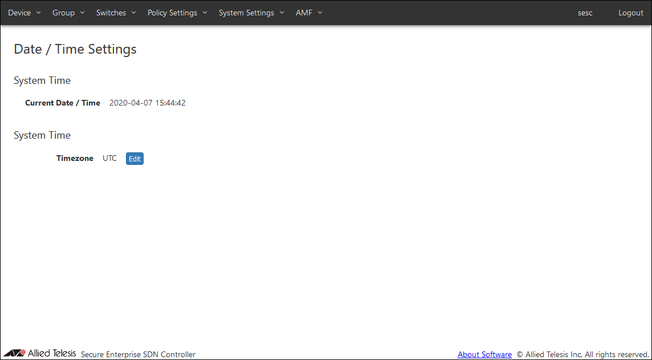The height and width of the screenshot is (360, 652).
Task: Click the Secure Enterprise SDN Controller text
Action: click(138, 354)
